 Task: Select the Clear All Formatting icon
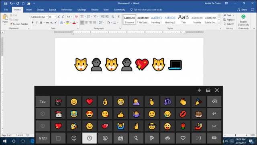click(x=76, y=17)
